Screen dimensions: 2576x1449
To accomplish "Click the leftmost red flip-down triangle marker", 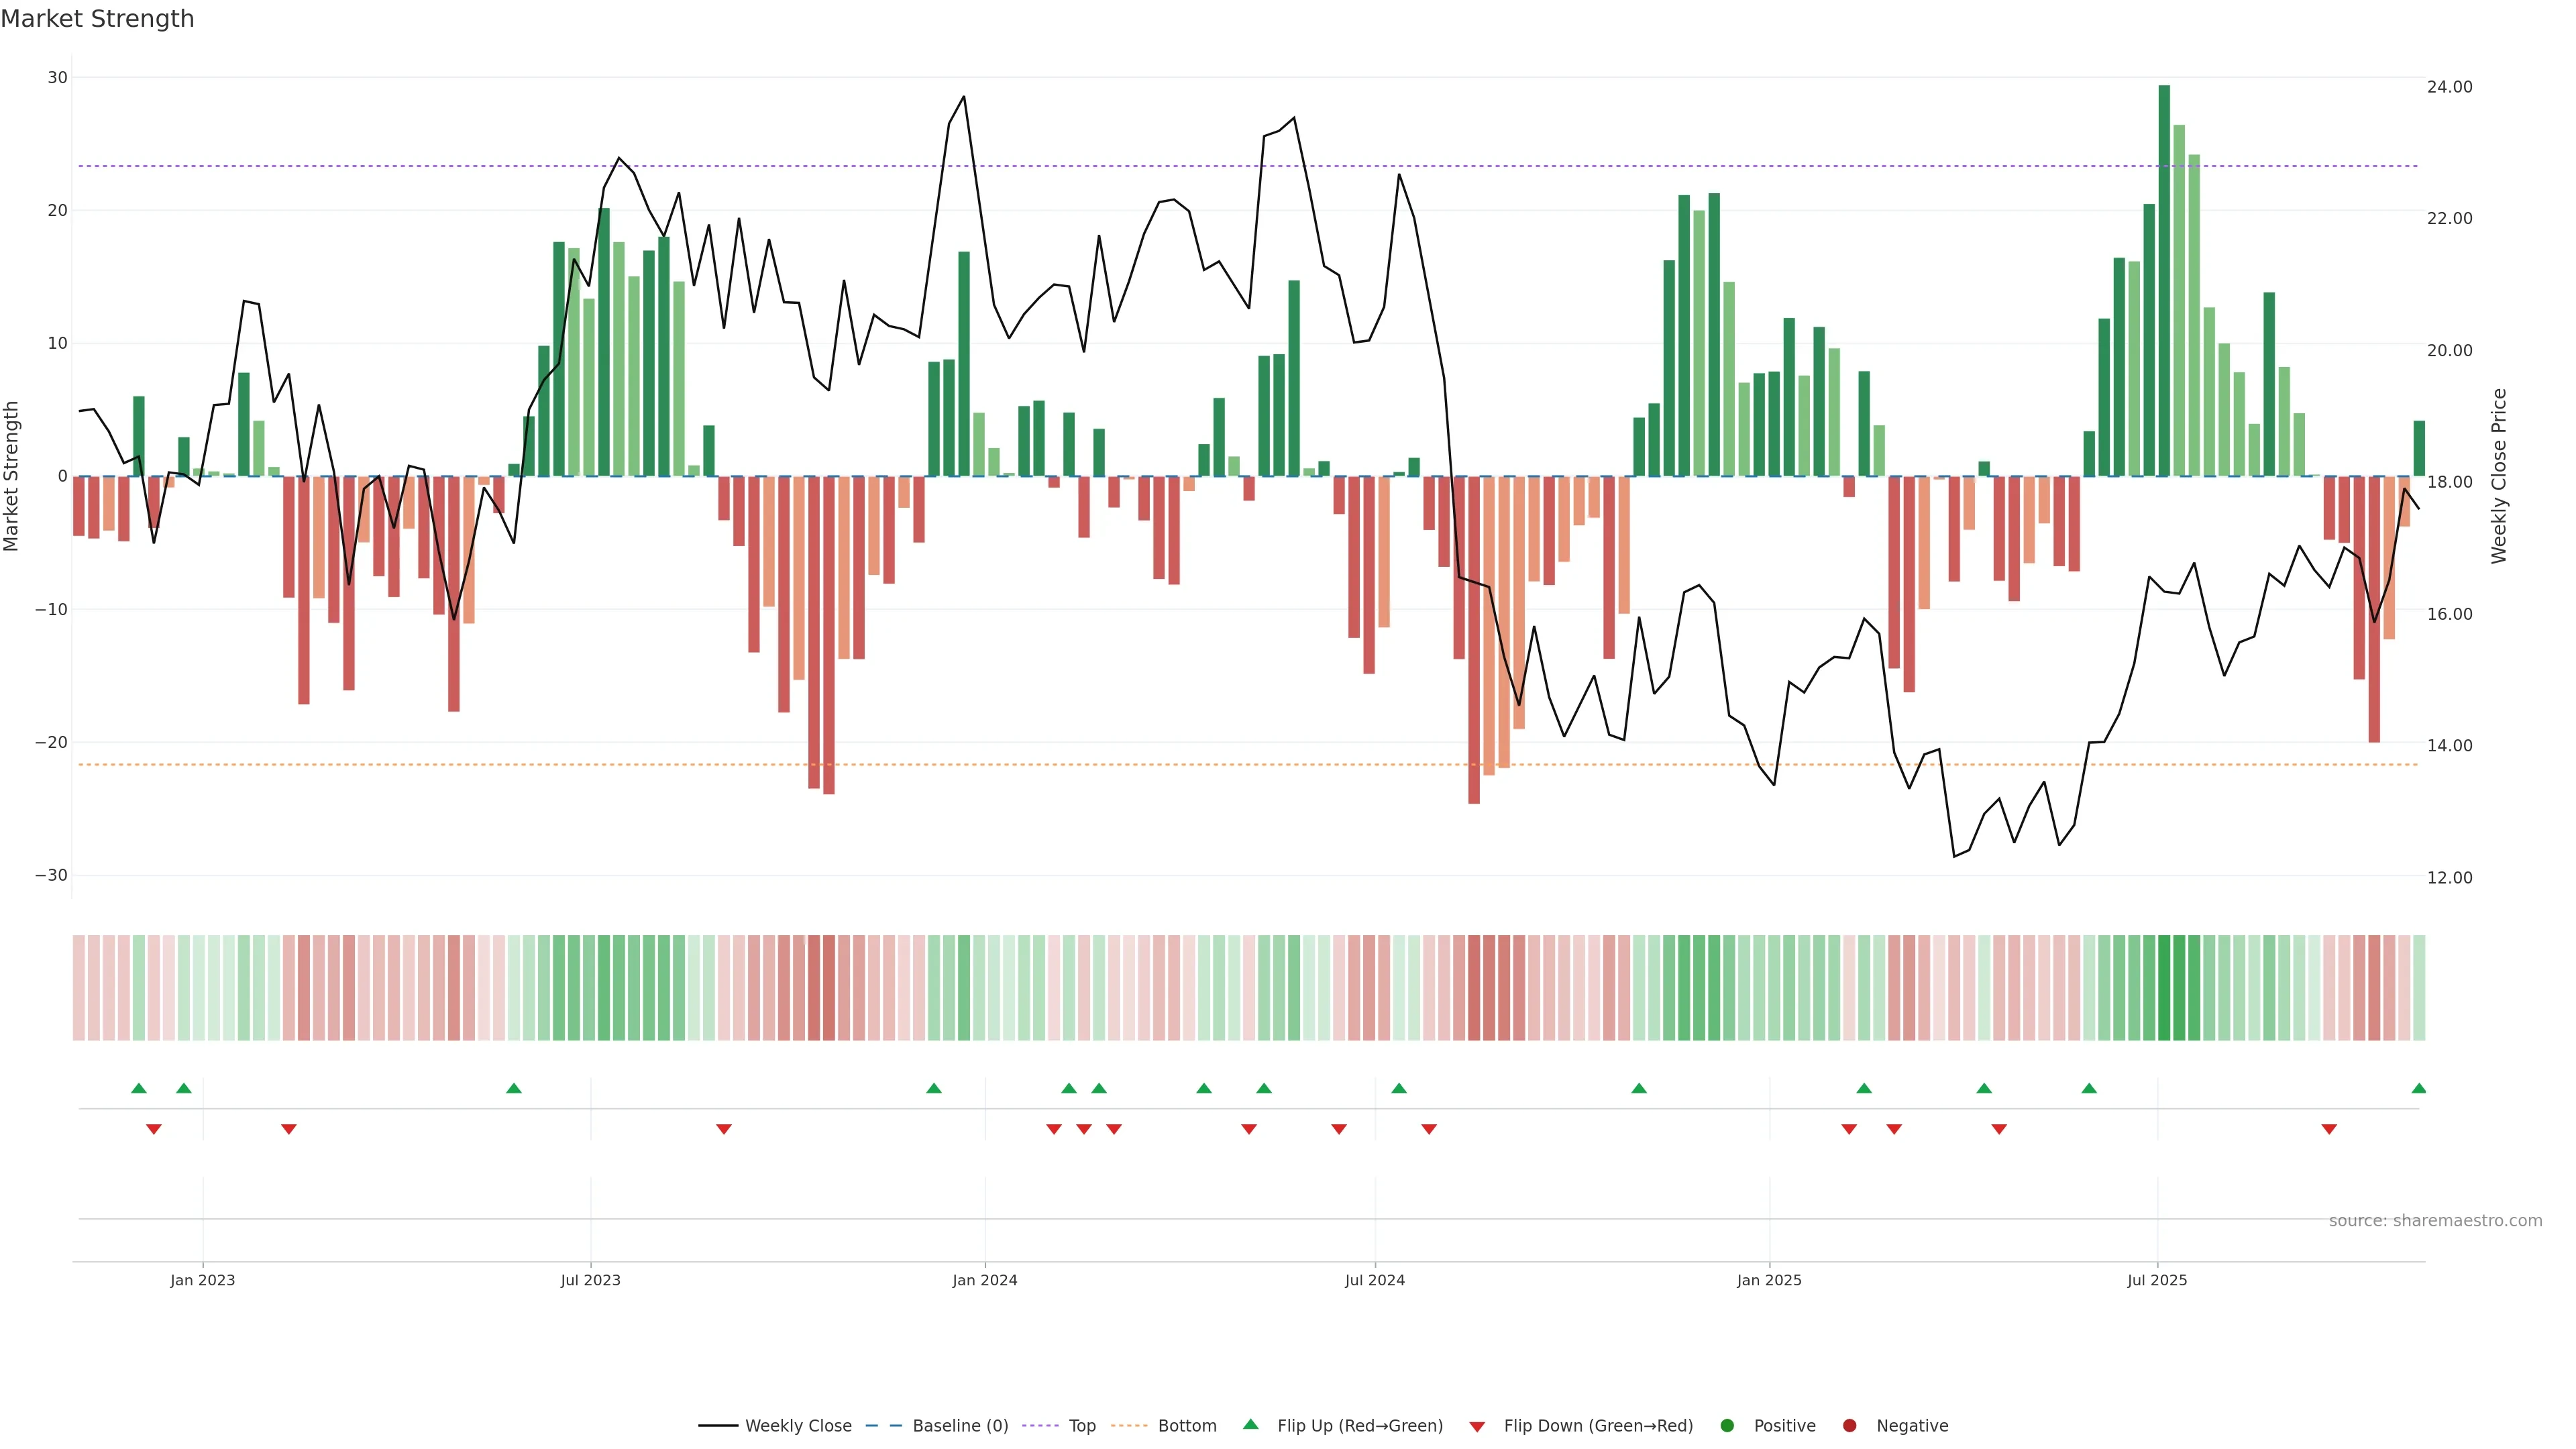I will [154, 1129].
